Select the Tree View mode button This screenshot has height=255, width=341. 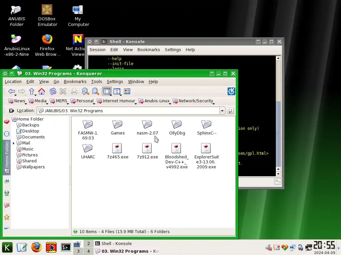click(117, 92)
